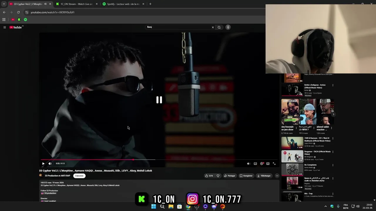Mute the tab via its speaker indicator
The height and width of the screenshot is (211, 376).
coord(45,4)
